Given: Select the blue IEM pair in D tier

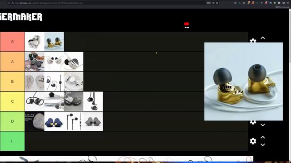Looking at the screenshot, I should 54,121.
